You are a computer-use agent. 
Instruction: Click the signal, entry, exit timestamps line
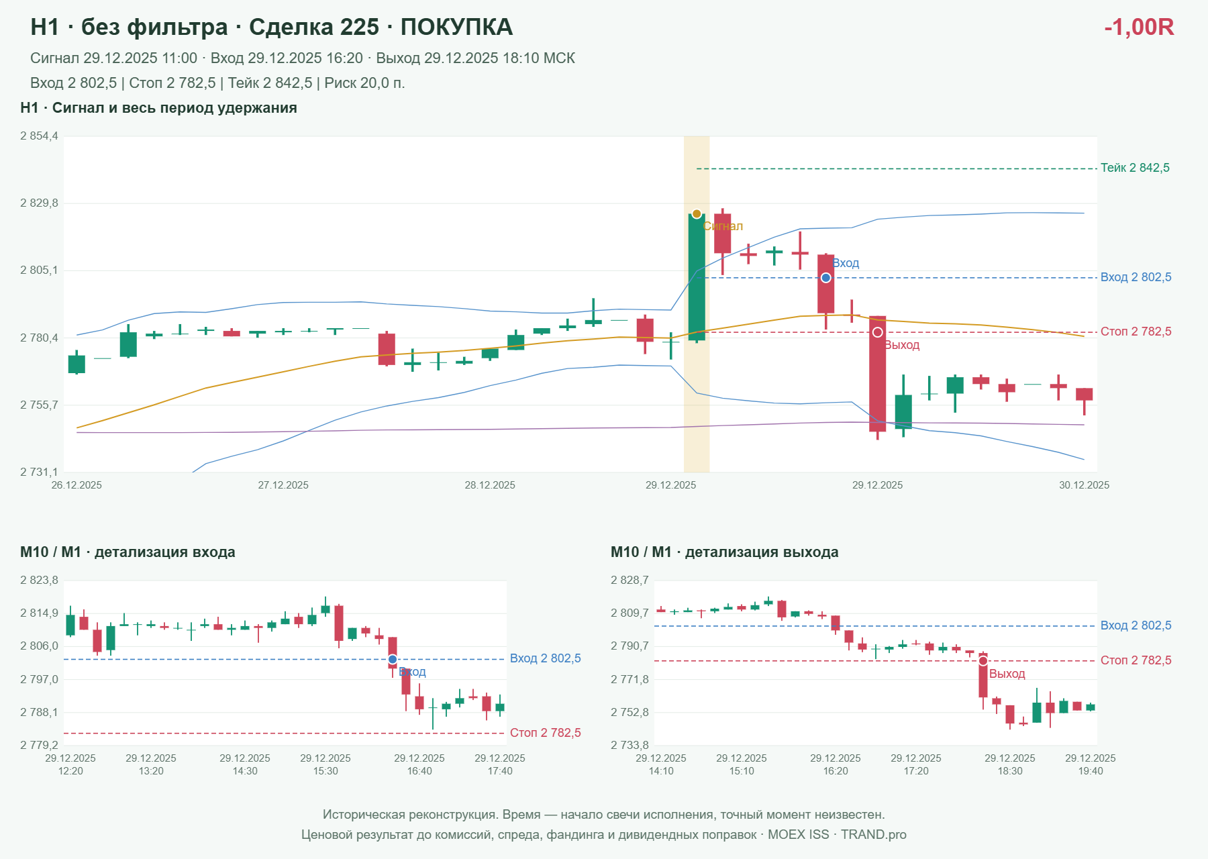pyautogui.click(x=303, y=58)
